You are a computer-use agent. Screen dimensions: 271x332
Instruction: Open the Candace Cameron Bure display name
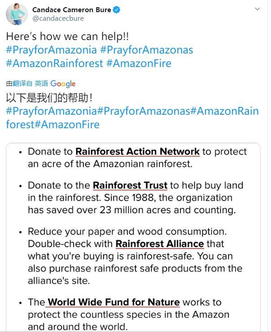click(x=72, y=10)
